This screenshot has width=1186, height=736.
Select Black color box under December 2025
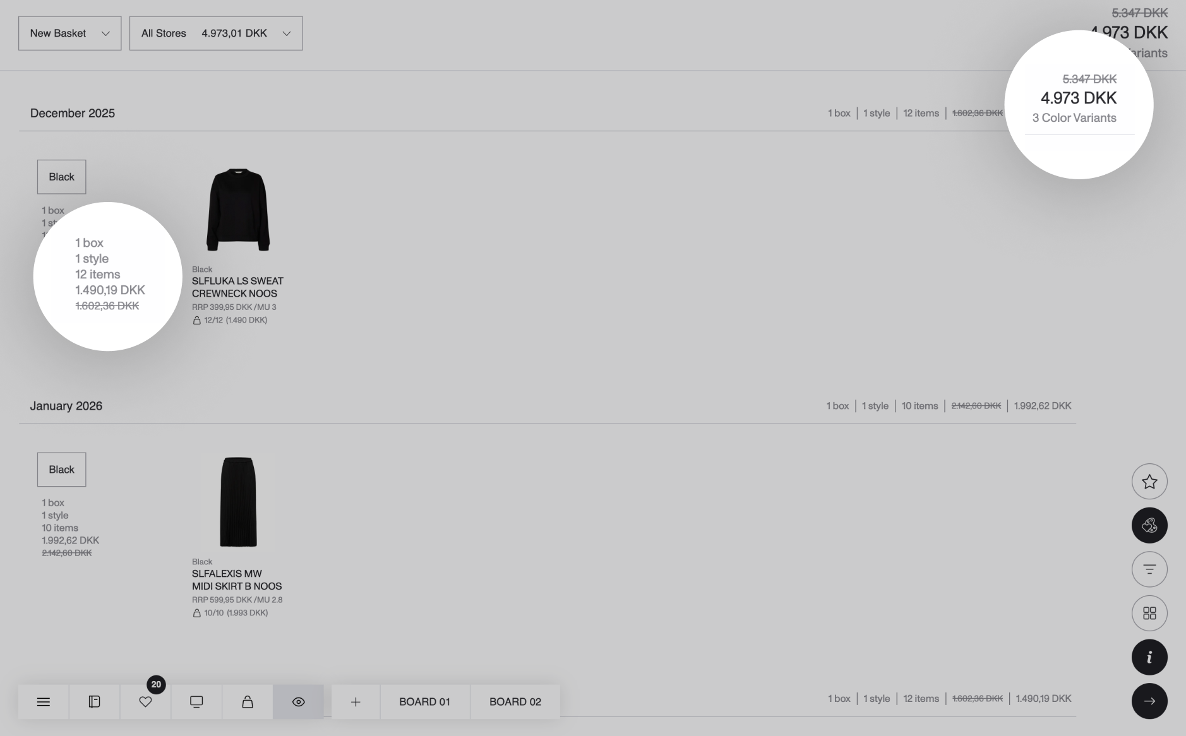point(62,177)
